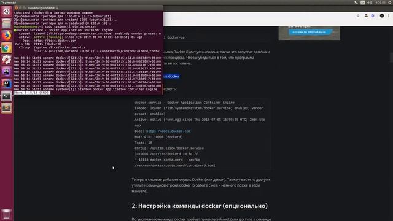Click the article line 'Tasks: 16'
Image resolution: width=393 pixels, height=221 pixels.
pos(143,142)
